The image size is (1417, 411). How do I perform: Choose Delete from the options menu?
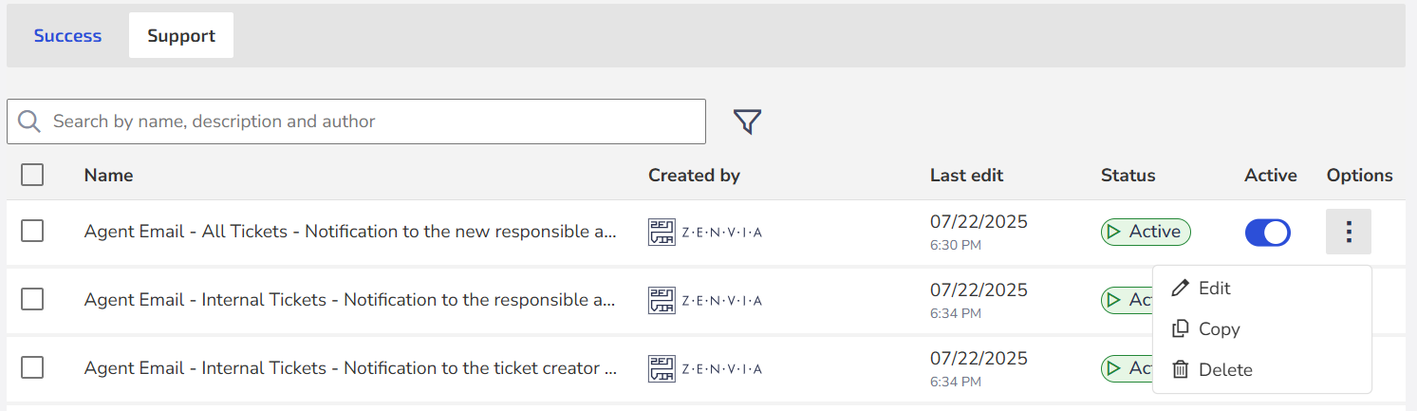[1224, 369]
